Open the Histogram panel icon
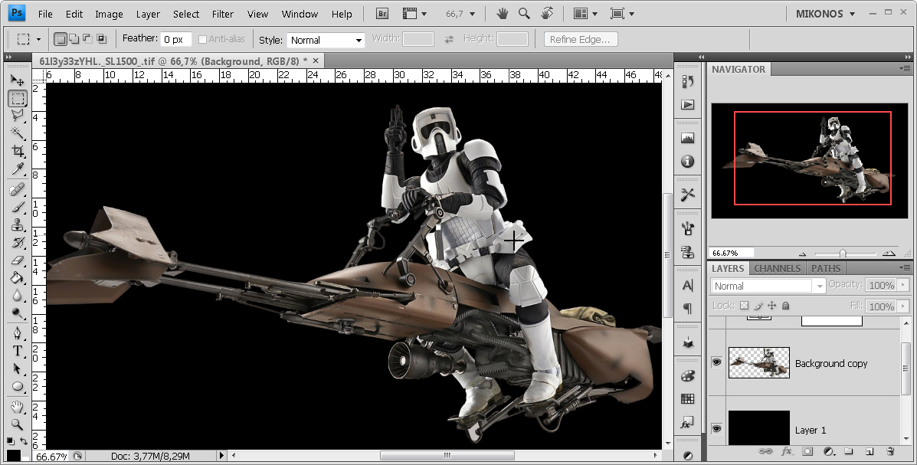Viewport: 917px width, 465px height. pos(688,138)
